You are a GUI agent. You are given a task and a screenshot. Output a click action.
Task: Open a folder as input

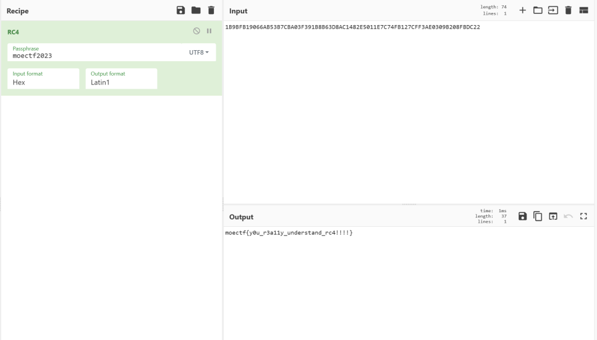[x=538, y=10]
